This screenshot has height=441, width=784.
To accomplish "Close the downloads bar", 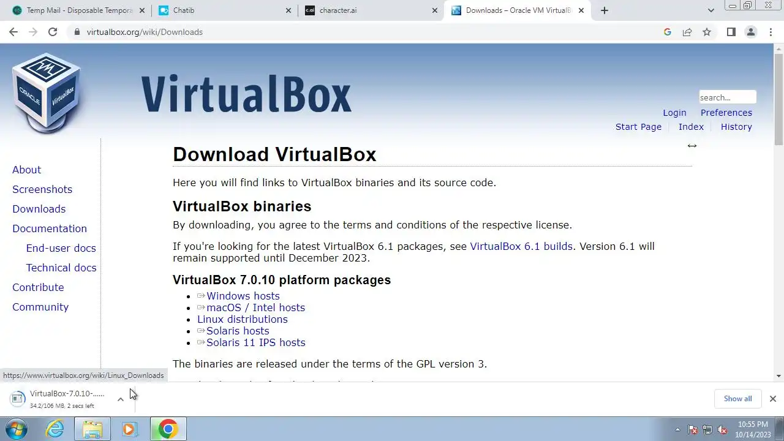I will point(773,399).
